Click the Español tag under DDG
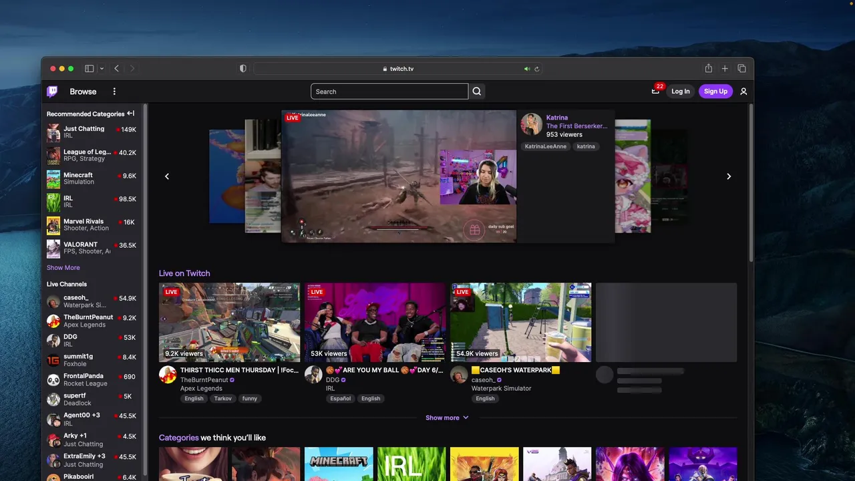Screen dimensions: 855x481 pyautogui.click(x=340, y=399)
